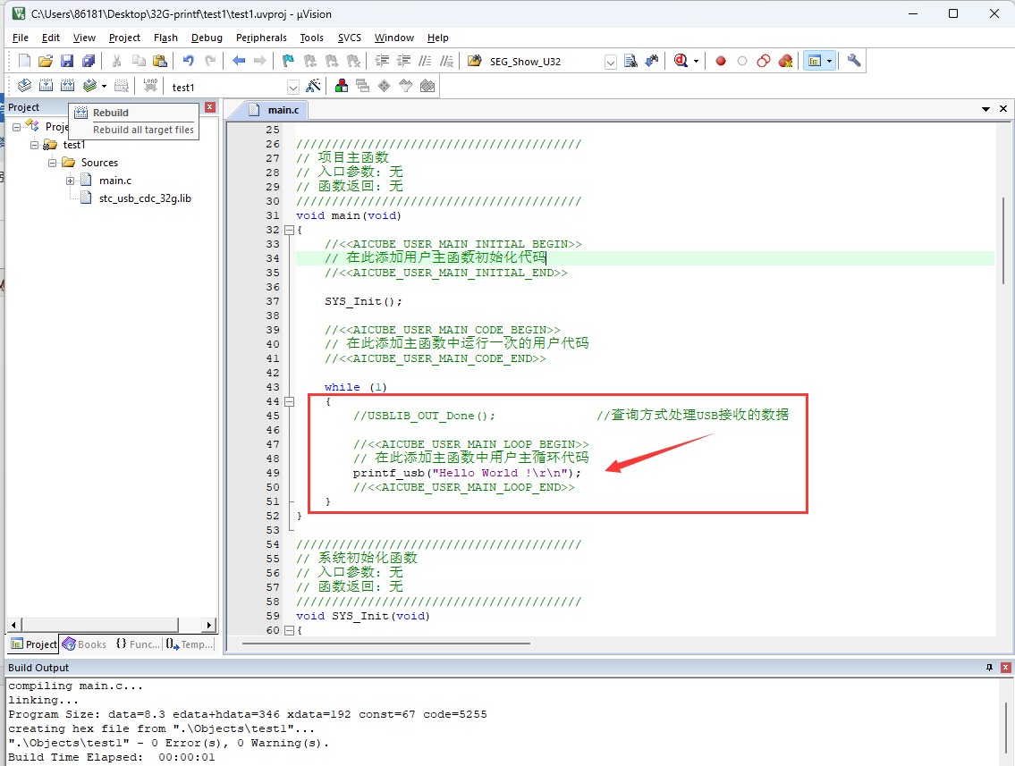This screenshot has width=1015, height=766.
Task: Click the Undo arrow icon
Action: [188, 61]
